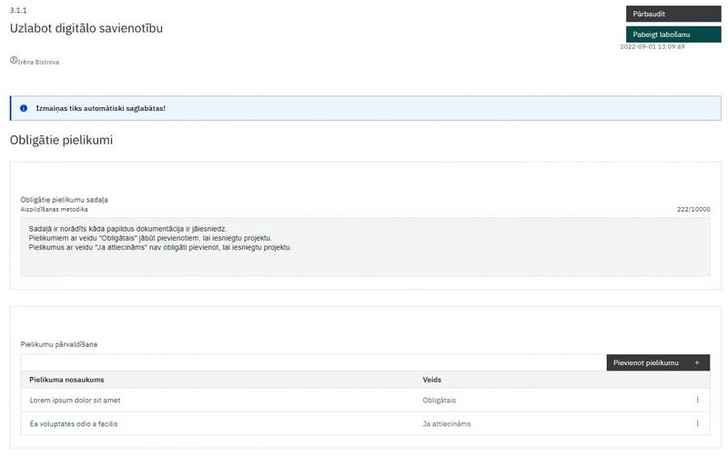728x456 pixels.
Task: Open the options menu for Ea voluptates row
Action: 697,423
